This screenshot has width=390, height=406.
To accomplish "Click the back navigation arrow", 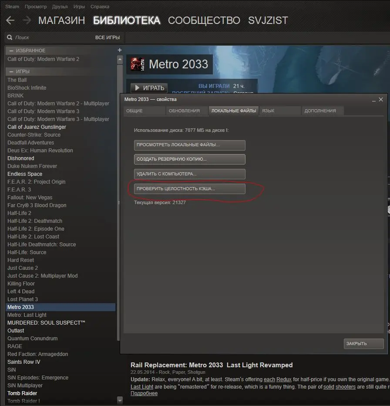I will coord(10,20).
